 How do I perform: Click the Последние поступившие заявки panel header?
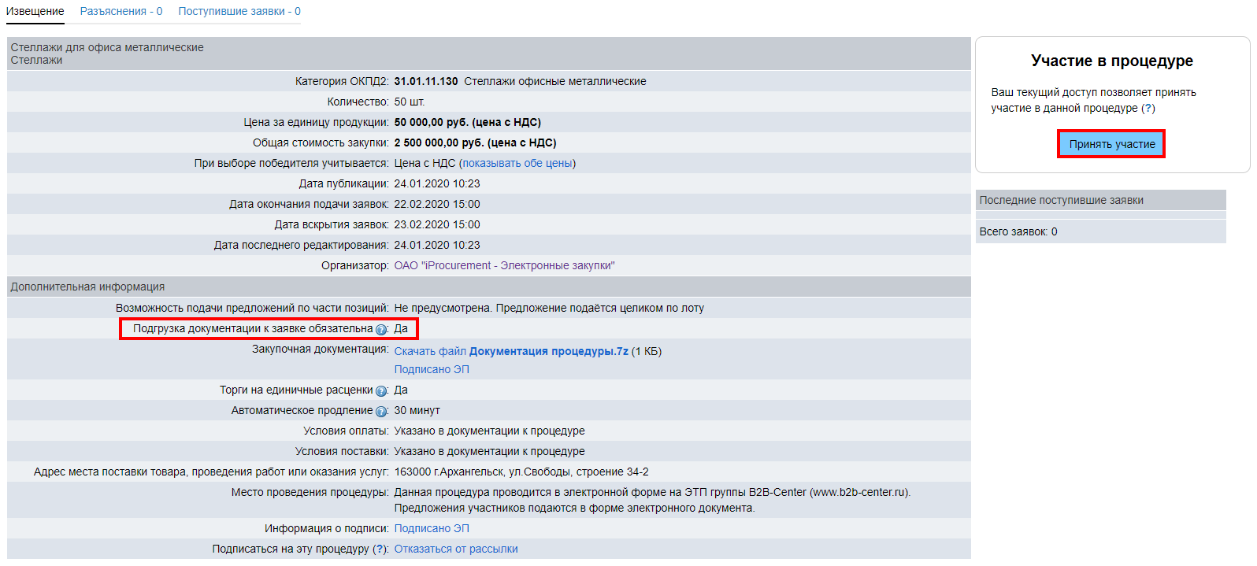pyautogui.click(x=1061, y=201)
